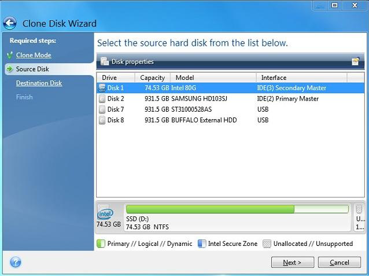369x276 pixels.
Task: Click the Disk properties icon
Action: tap(105, 61)
